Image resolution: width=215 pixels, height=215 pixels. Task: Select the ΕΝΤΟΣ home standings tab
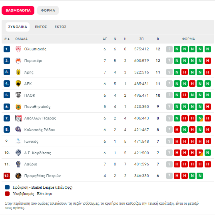(41, 27)
